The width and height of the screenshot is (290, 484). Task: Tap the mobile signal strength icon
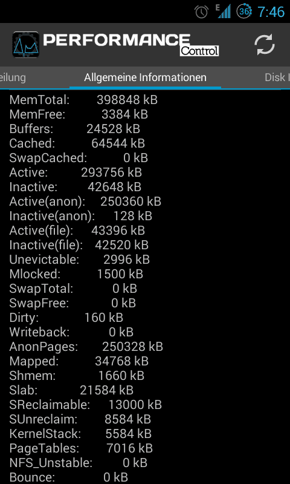pyautogui.click(x=223, y=11)
